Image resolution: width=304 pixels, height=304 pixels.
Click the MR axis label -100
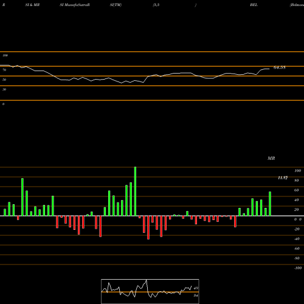(x=298, y=268)
